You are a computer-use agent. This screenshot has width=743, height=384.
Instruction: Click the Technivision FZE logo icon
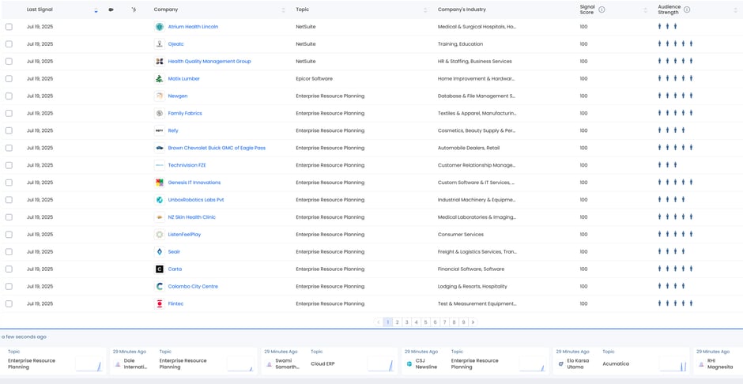click(159, 165)
